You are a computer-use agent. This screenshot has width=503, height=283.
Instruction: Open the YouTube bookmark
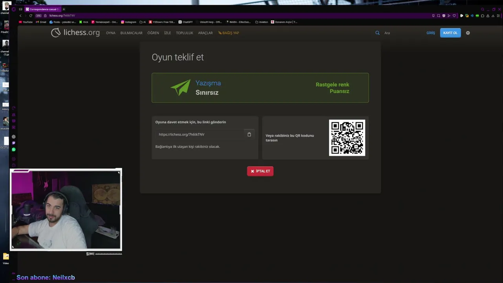click(x=26, y=22)
